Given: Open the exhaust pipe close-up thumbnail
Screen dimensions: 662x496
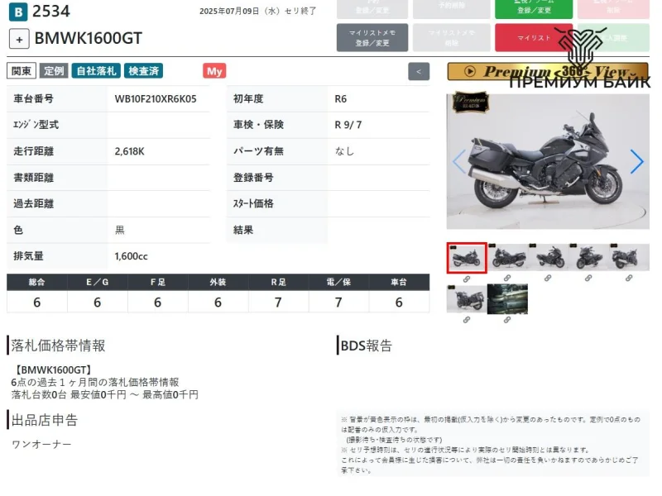Looking at the screenshot, I should (x=507, y=299).
